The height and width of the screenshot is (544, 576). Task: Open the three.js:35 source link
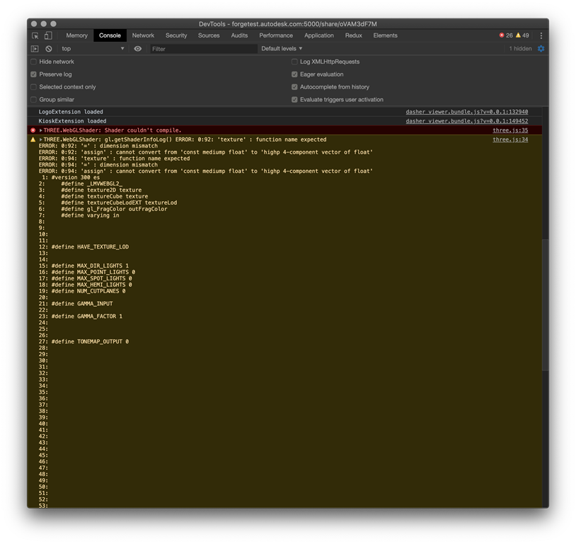click(510, 130)
